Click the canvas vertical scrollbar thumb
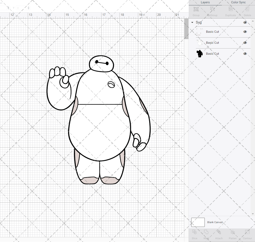 click(x=186, y=29)
